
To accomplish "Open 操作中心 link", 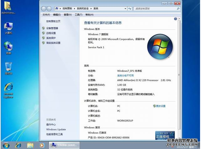I will click(51, 124).
